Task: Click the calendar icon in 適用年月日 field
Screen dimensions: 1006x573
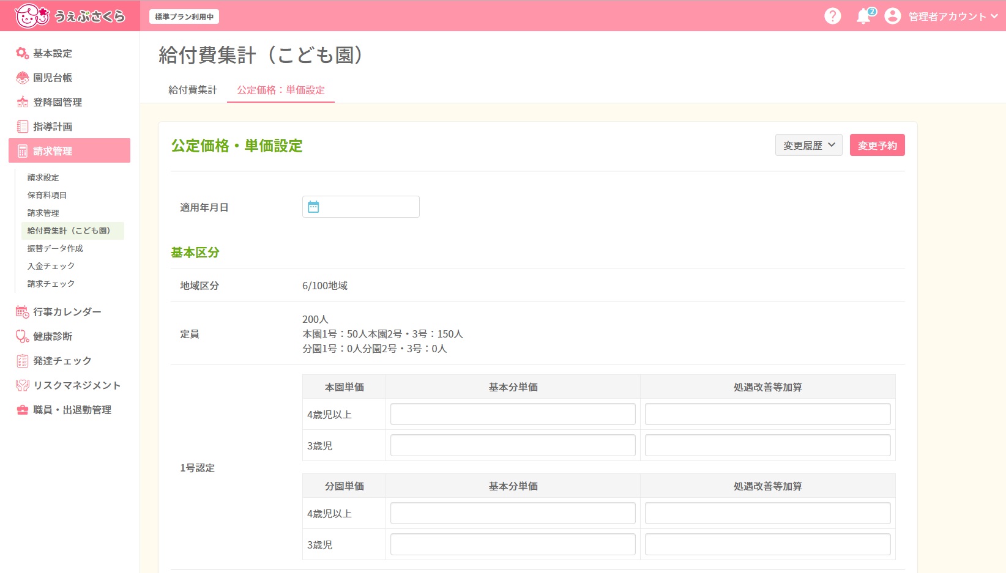Action: 313,207
